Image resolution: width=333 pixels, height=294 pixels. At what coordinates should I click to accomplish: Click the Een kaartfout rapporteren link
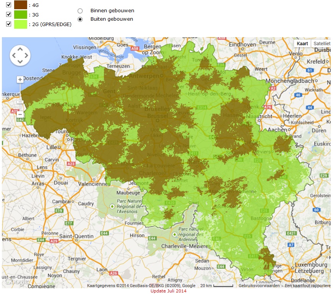[307, 286]
